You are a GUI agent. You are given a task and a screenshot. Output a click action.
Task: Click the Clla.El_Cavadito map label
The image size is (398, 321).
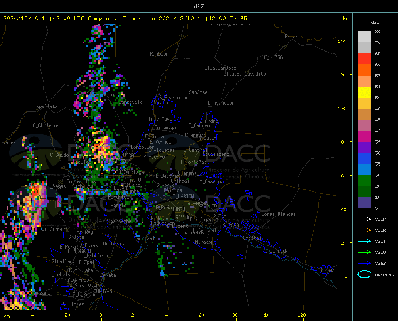click(245, 74)
